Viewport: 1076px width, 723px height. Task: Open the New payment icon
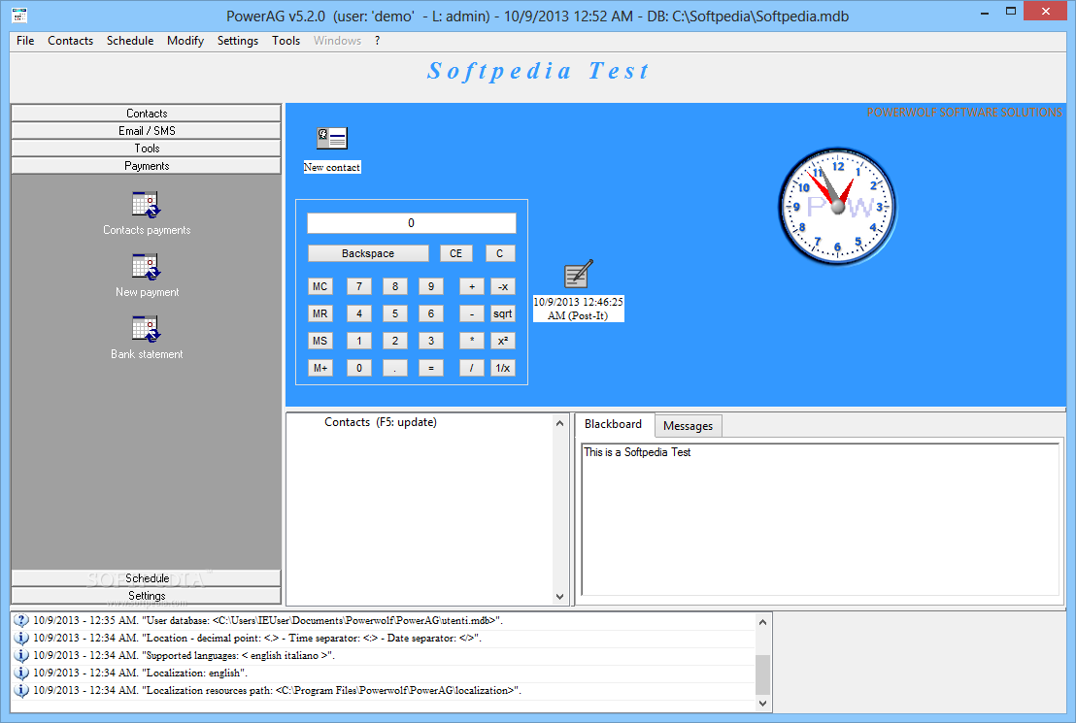146,267
